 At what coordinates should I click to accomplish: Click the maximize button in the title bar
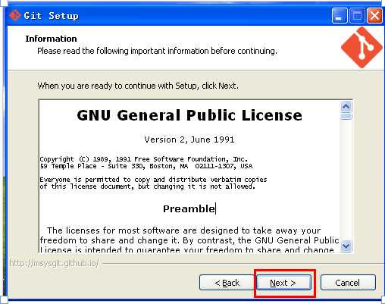coord(357,16)
